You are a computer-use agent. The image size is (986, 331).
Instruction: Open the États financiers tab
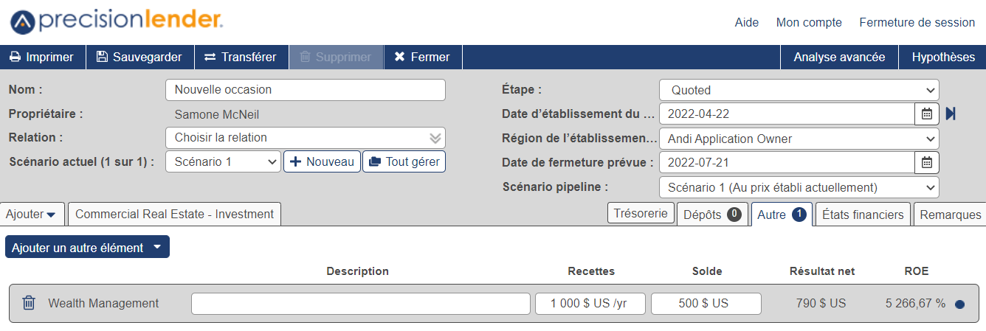point(863,215)
